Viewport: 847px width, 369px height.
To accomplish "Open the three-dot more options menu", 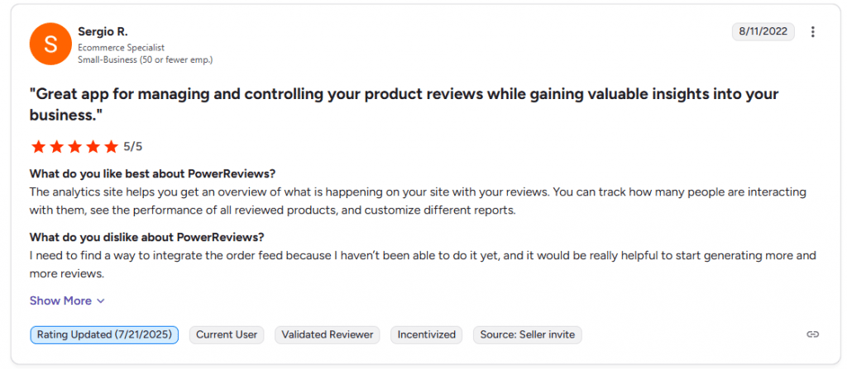I will 812,32.
